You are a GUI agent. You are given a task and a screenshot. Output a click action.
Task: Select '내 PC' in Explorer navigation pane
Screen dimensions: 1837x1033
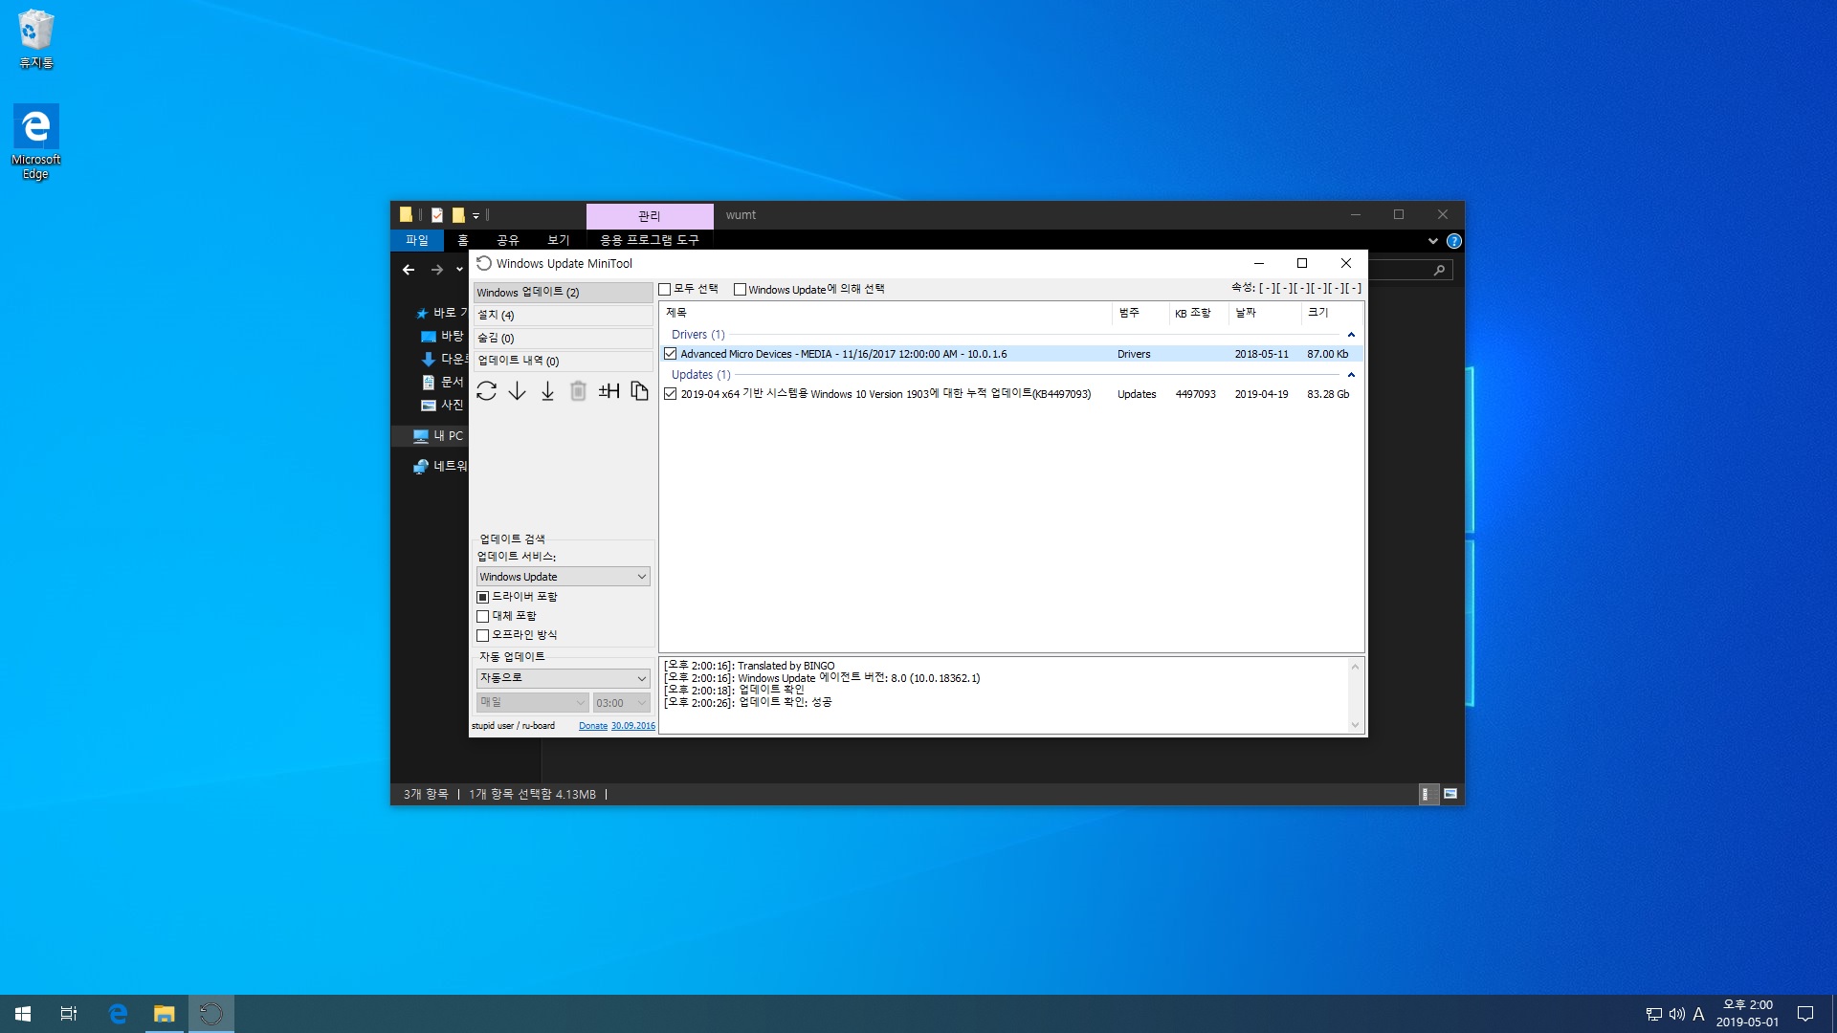click(x=438, y=436)
